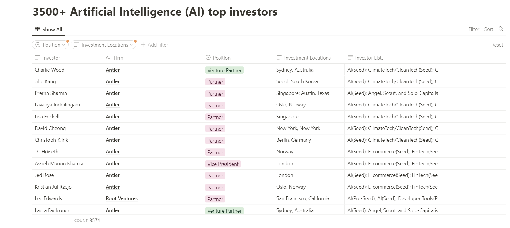Viewport: 510px width, 228px height.
Task: Click Charlie Wood's Venture Partner tag
Action: tap(224, 70)
